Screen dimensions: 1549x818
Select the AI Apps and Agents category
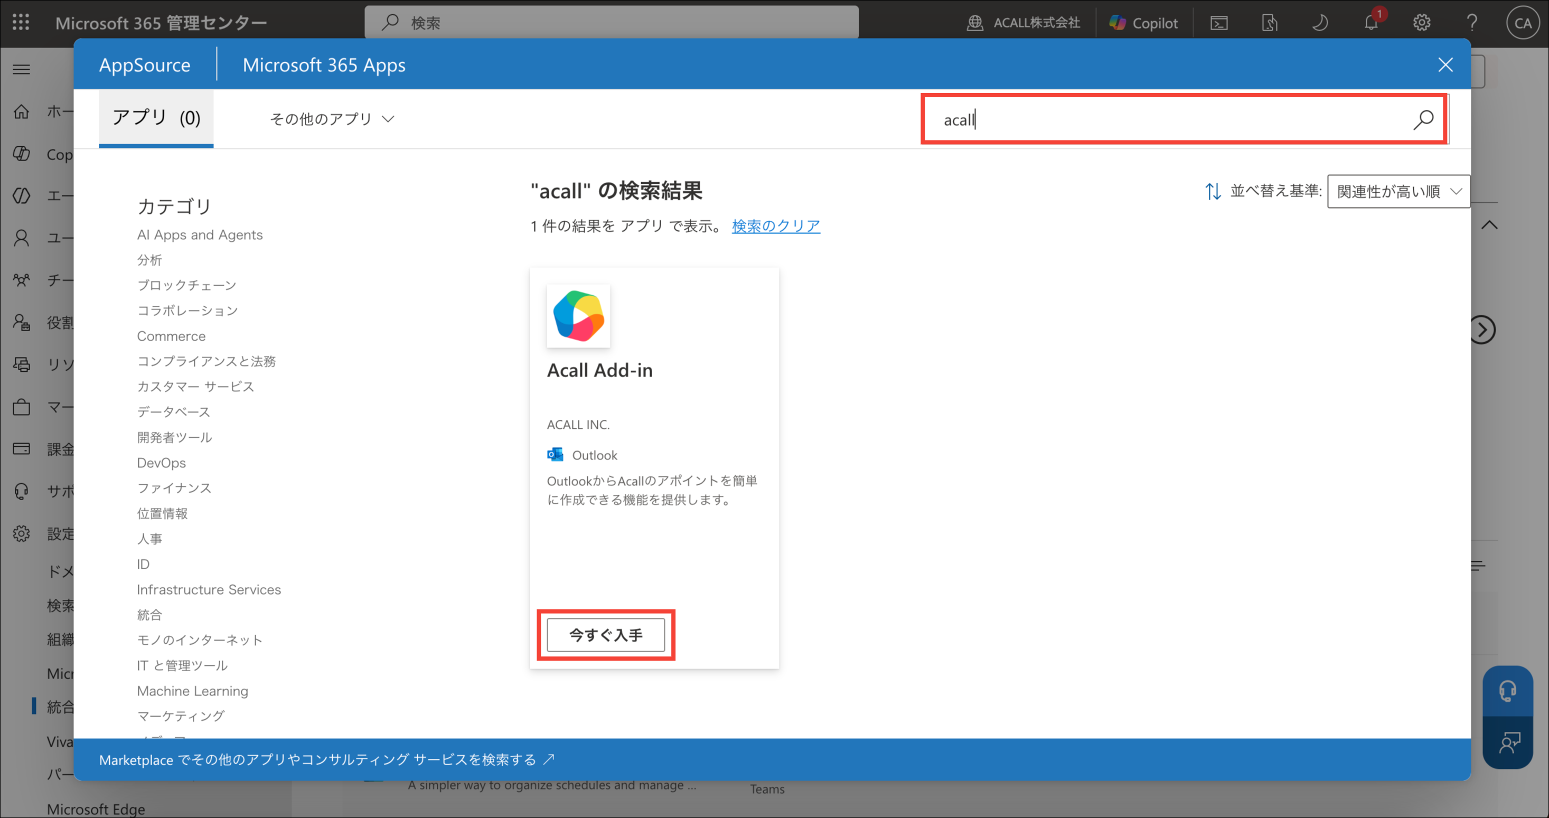tap(200, 235)
